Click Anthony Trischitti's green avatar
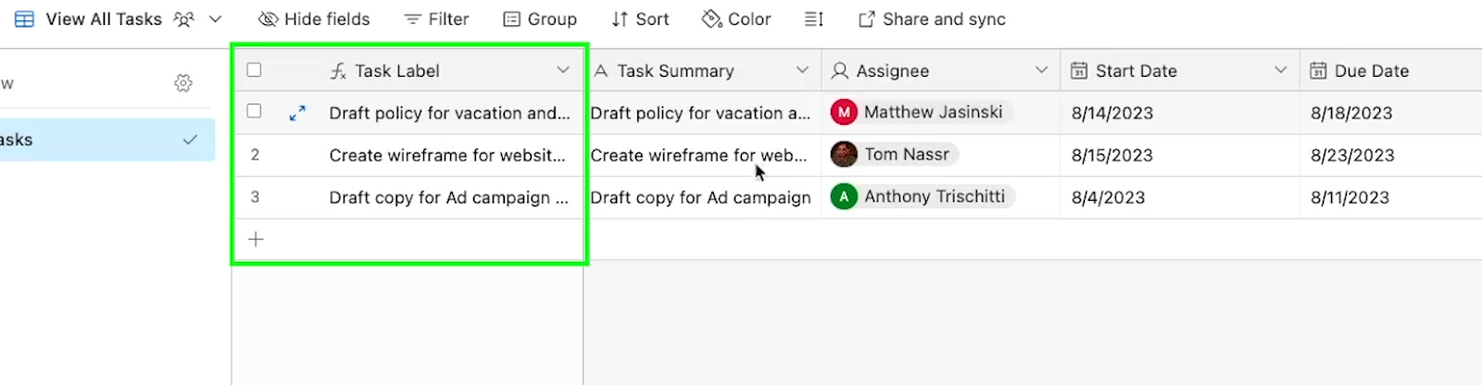Viewport: 1482px width, 385px height. [844, 197]
